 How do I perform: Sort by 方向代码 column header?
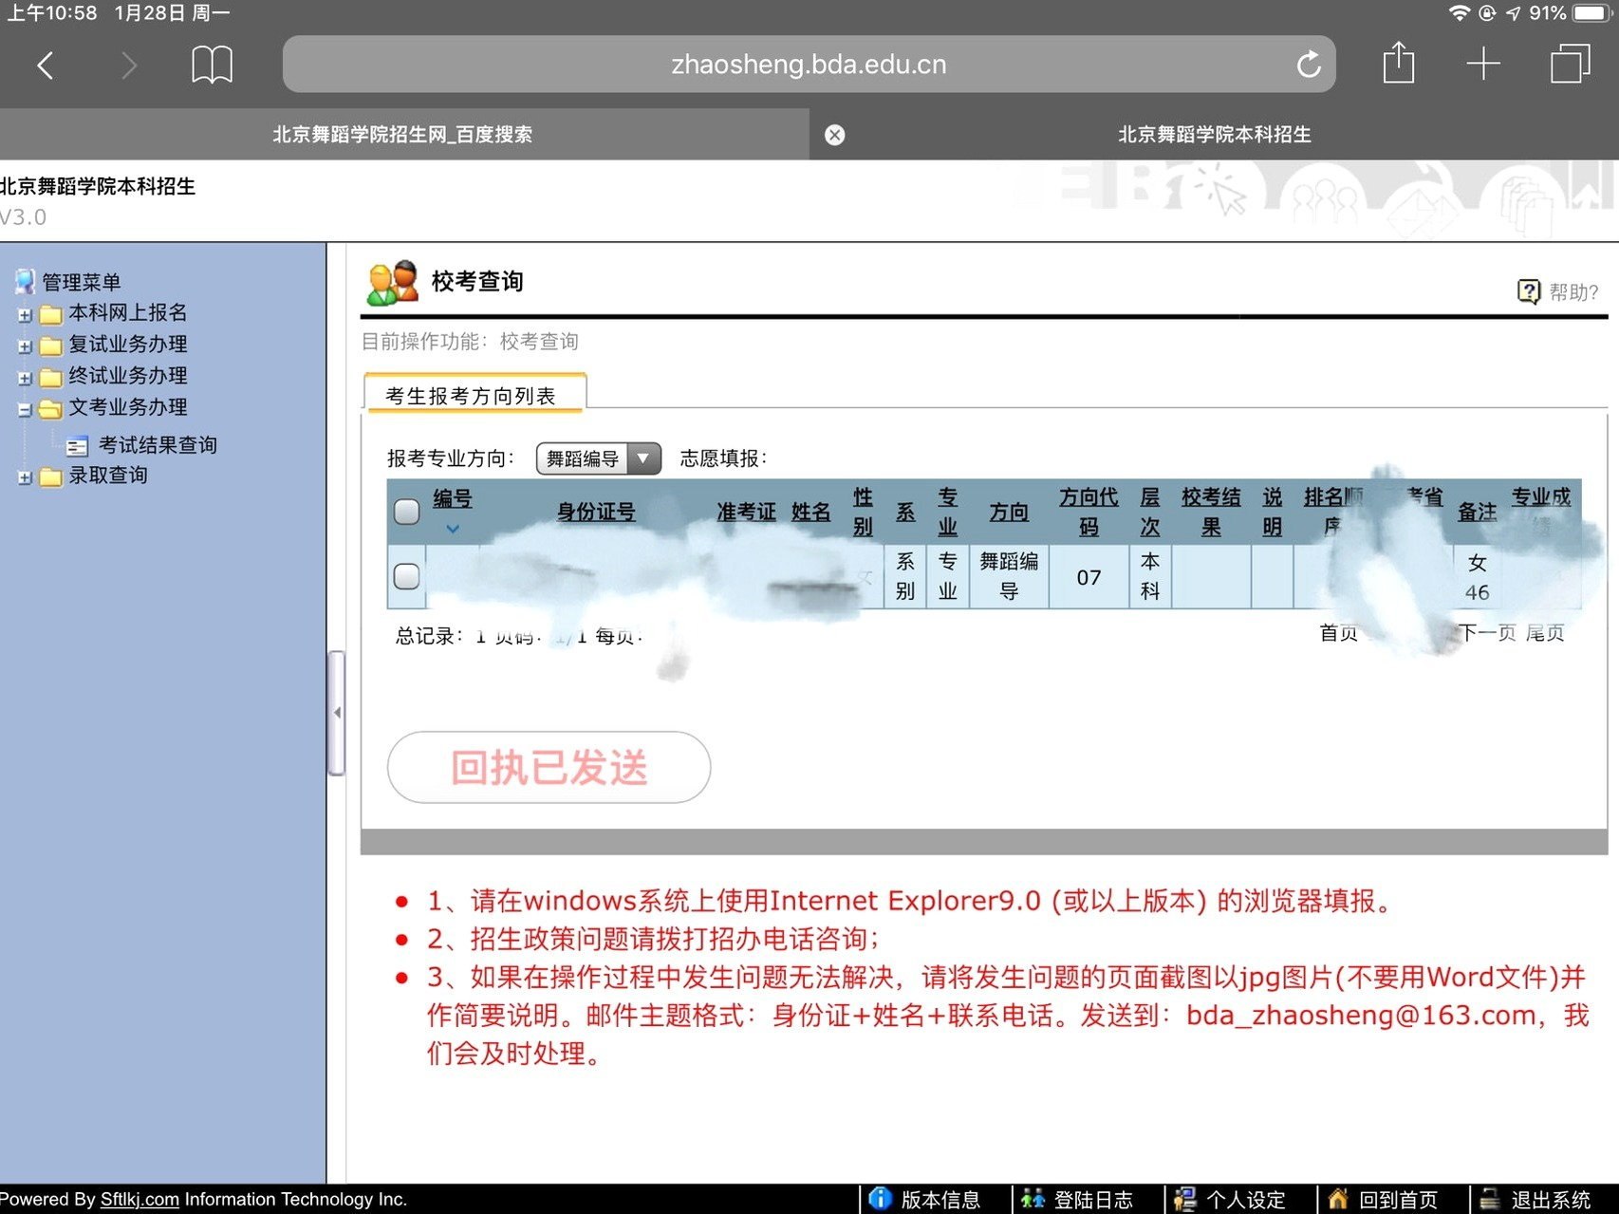pyautogui.click(x=1089, y=511)
